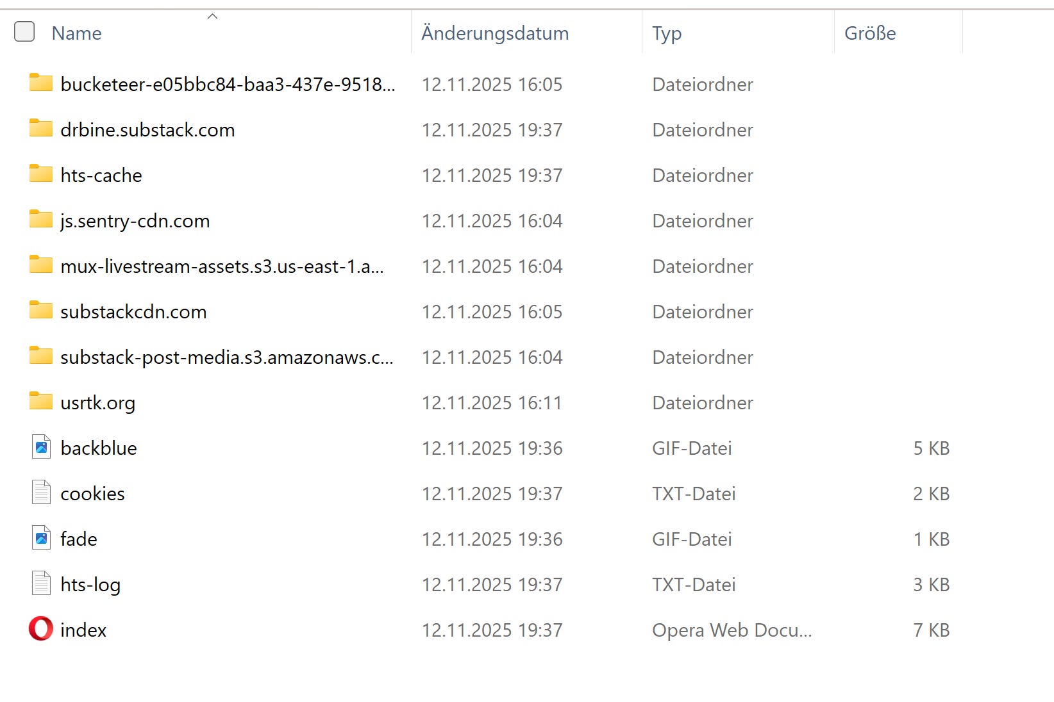Sort by the Name column header
Viewport: 1054px width, 702px height.
(76, 33)
